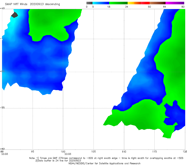Viewport: 187px width, 165px height.
Task: Click the magenta-purple segment of the color bar
Action: [x=175, y=3]
